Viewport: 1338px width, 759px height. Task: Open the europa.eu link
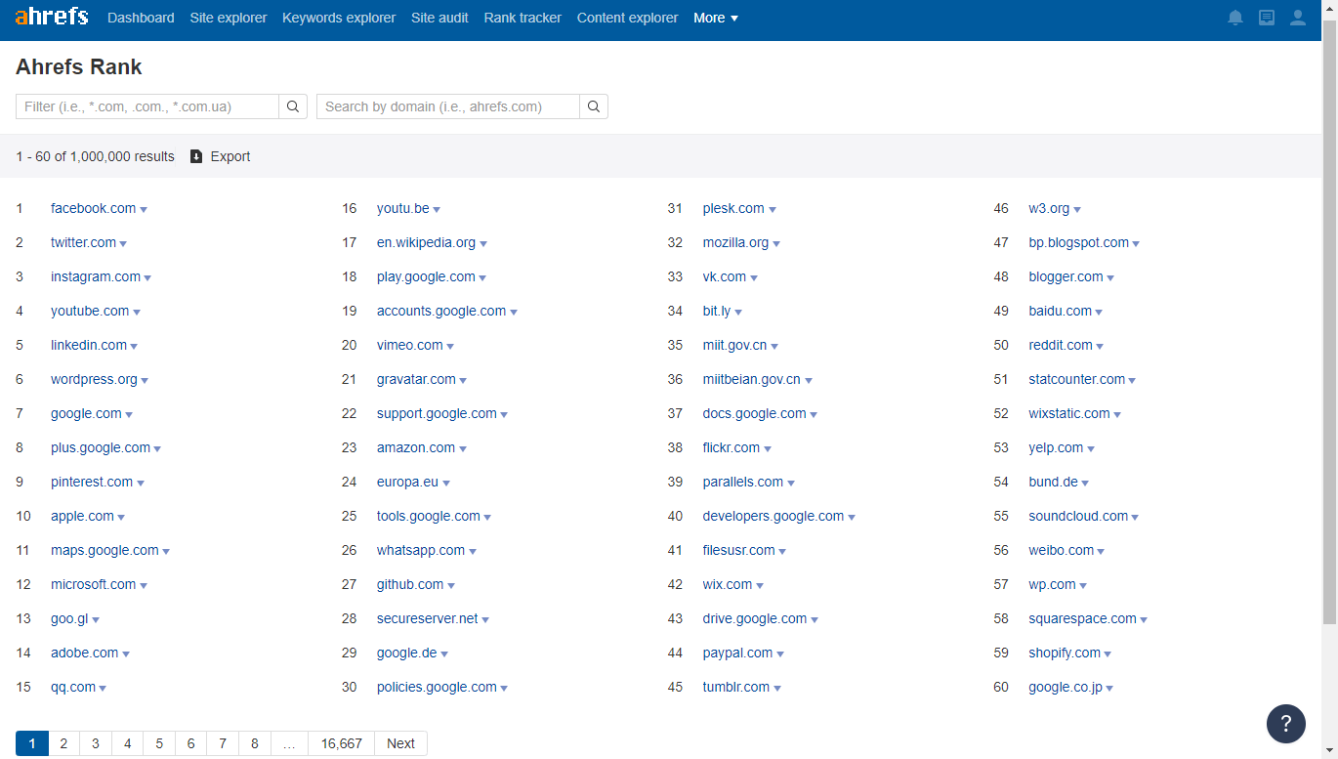coord(407,482)
